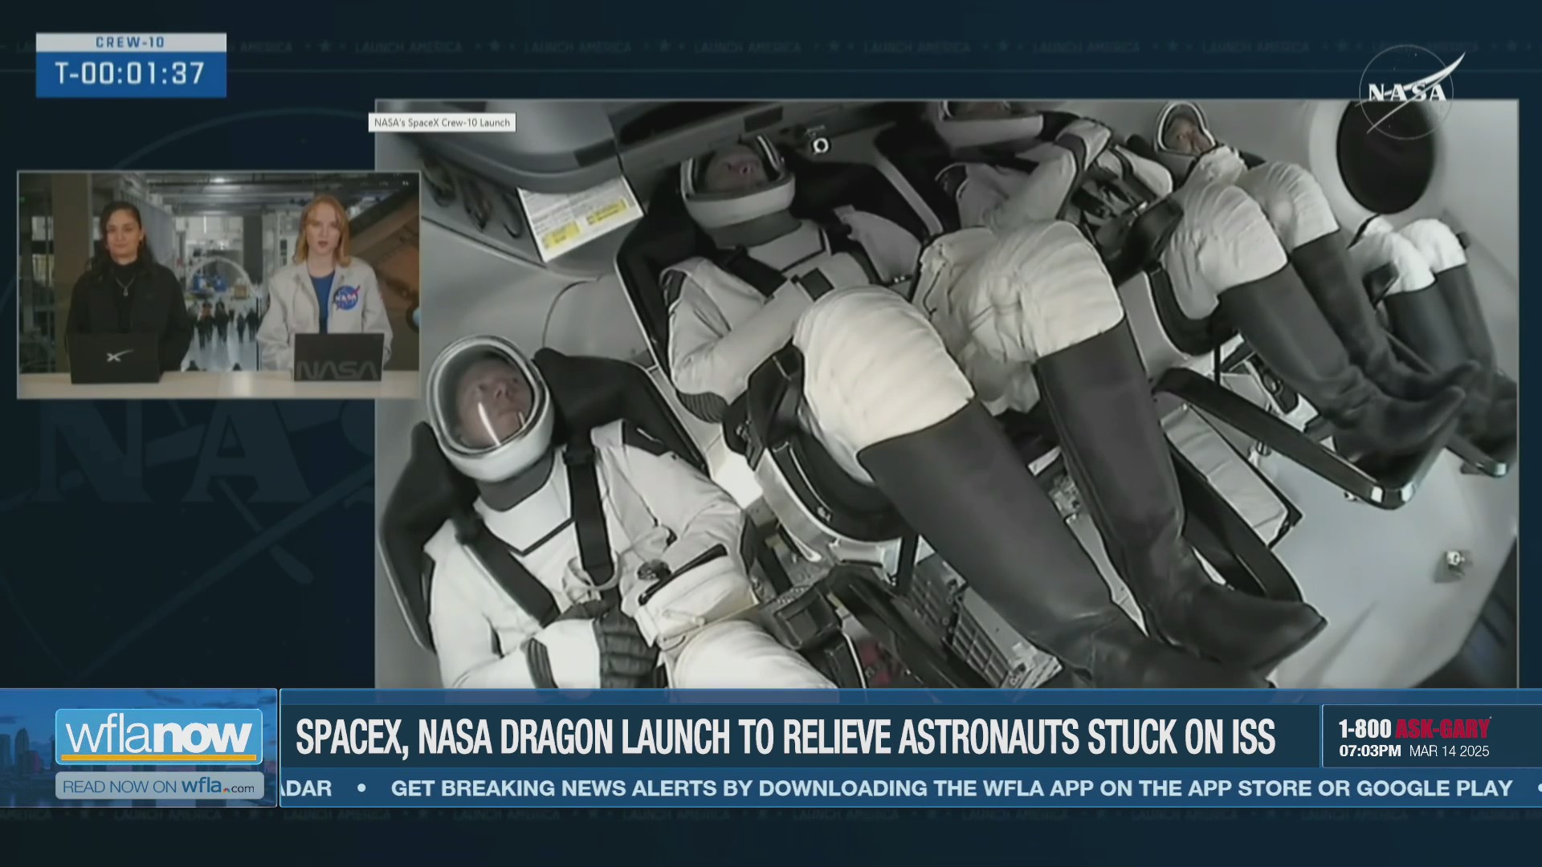The height and width of the screenshot is (867, 1542).
Task: Toggle the CREW-10 mission header
Action: click(x=130, y=41)
